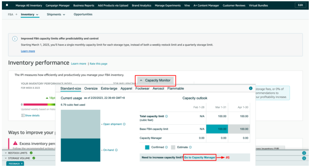
Task: Switch to the Footwear tab
Action: pyautogui.click(x=142, y=88)
